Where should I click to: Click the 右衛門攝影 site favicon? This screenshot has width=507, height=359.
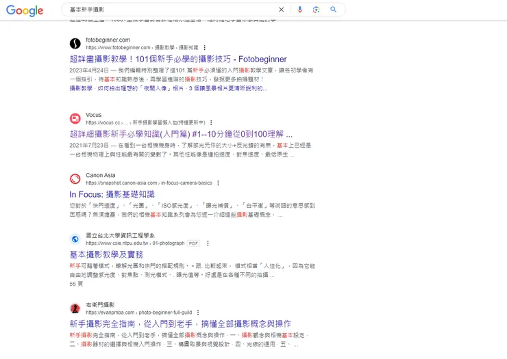[75, 308]
